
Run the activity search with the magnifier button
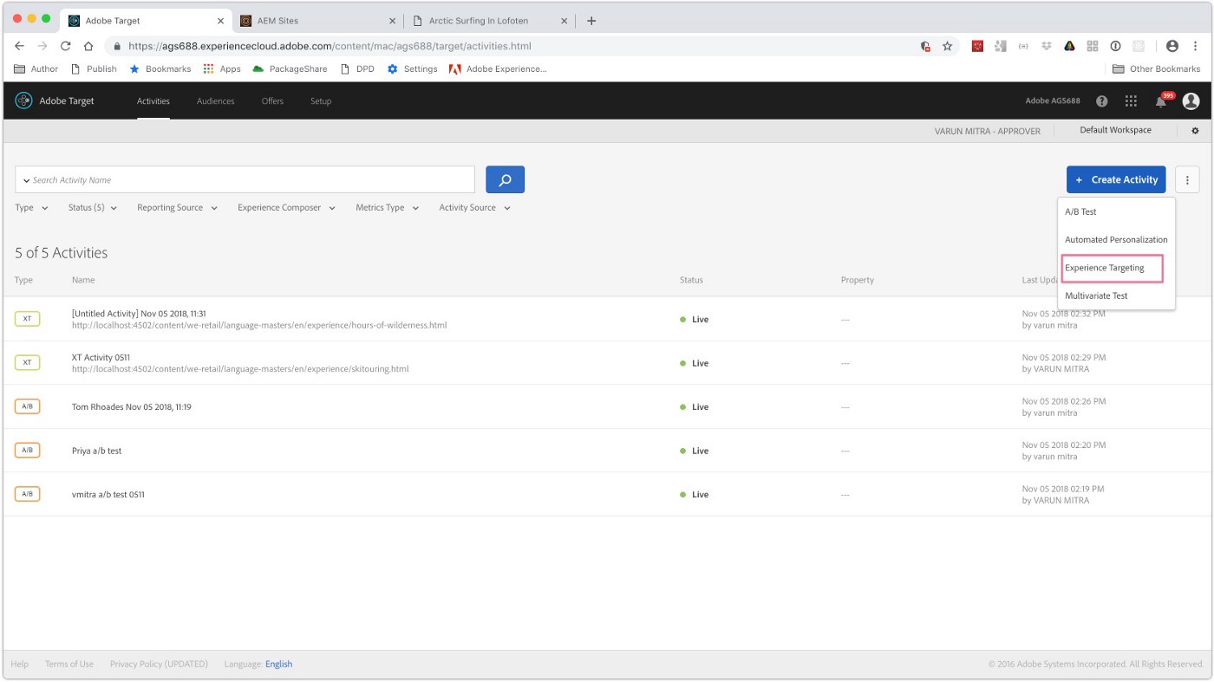click(505, 179)
